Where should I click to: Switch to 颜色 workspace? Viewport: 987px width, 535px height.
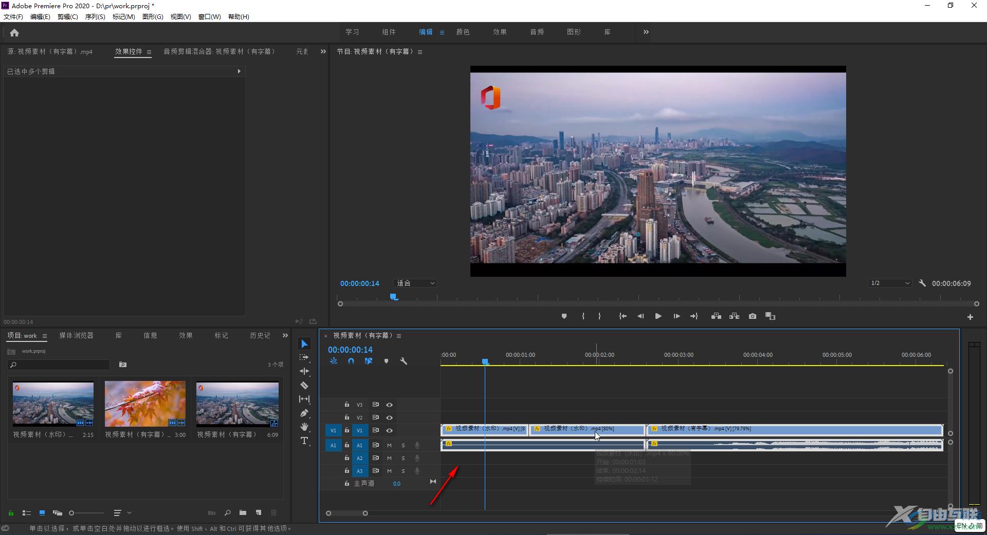pyautogui.click(x=463, y=32)
